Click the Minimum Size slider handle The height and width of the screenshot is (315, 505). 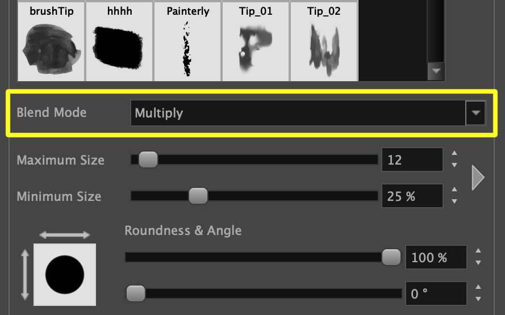click(x=198, y=196)
